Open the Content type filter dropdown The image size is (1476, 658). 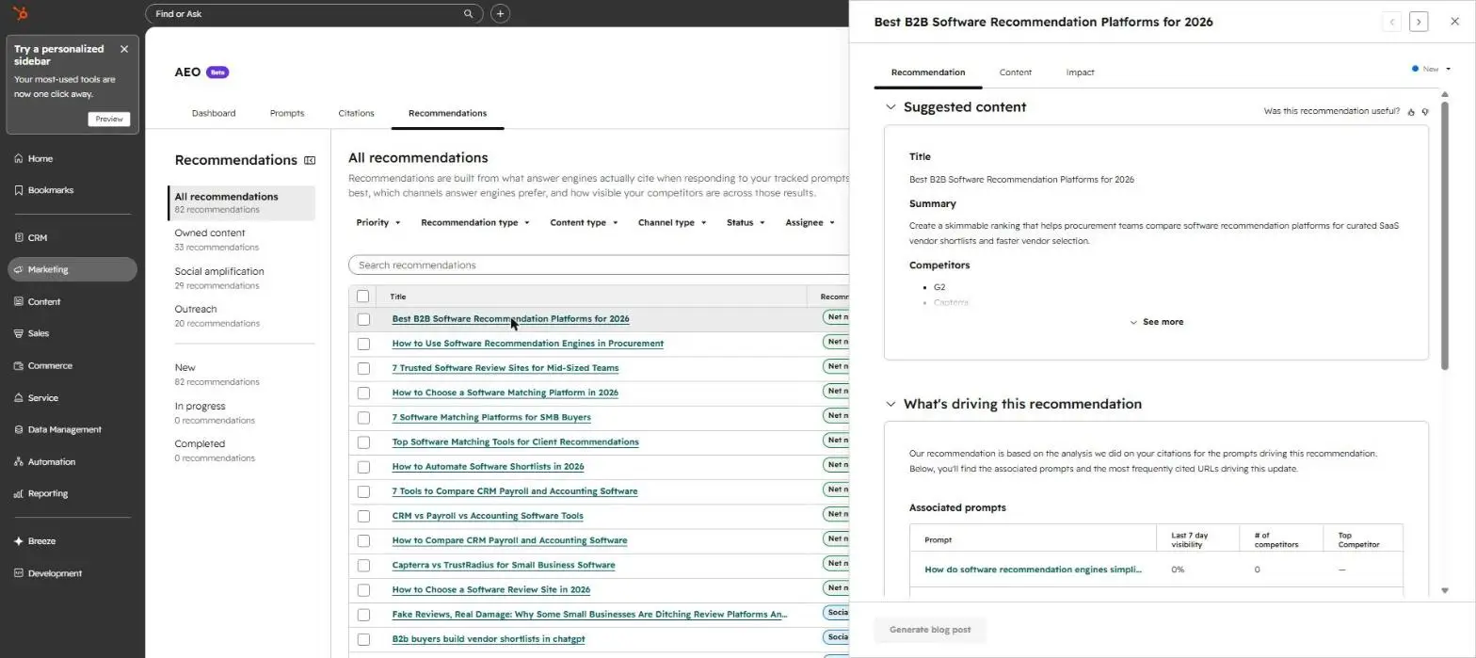(x=584, y=223)
